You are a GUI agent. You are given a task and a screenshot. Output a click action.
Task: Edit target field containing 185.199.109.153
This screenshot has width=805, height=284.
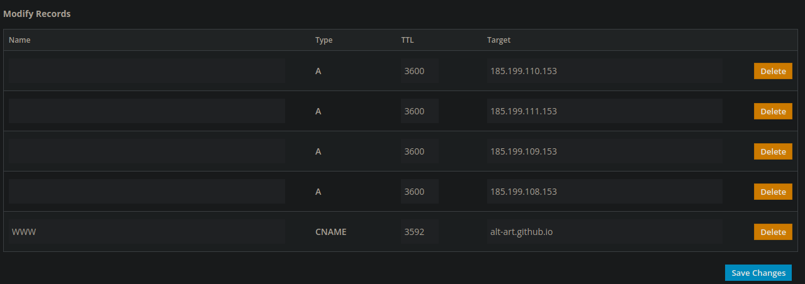point(604,151)
